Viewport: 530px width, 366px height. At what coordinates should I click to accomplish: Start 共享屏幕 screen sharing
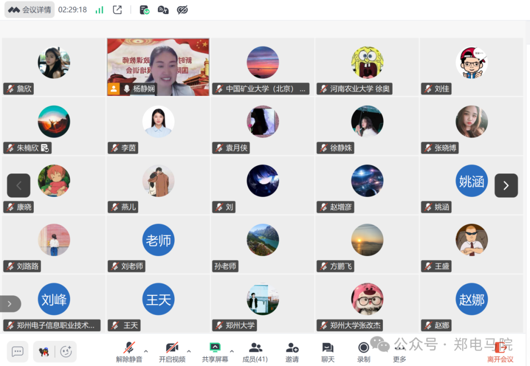[215, 352]
